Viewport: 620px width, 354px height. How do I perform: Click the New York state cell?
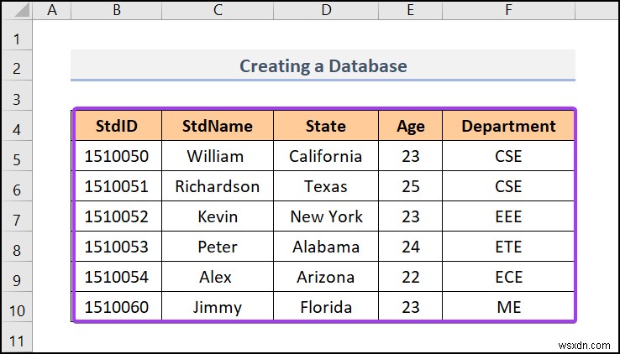click(x=326, y=216)
